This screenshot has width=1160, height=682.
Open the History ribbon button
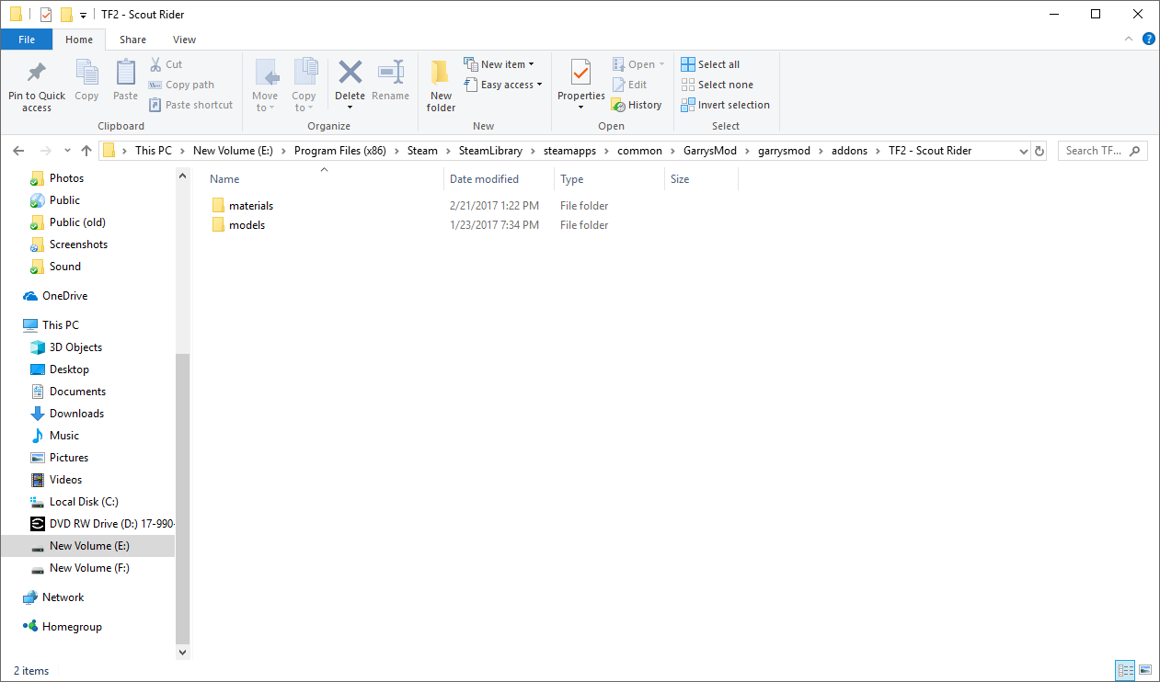point(637,105)
